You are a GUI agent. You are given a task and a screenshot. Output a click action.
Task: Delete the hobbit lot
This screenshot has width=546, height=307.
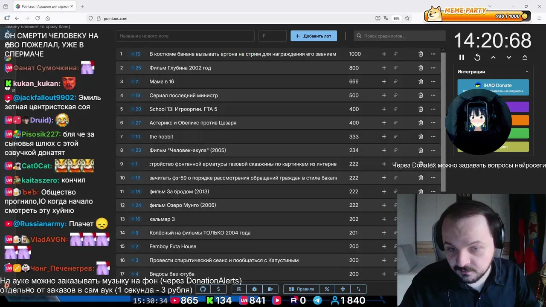click(421, 136)
